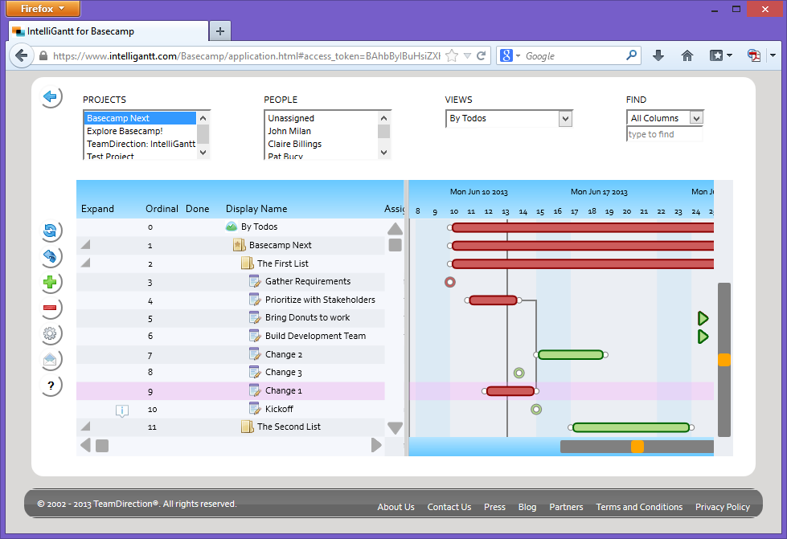The width and height of the screenshot is (787, 539).
Task: Click the blue back arrow icon above the sidebar
Action: pos(50,96)
